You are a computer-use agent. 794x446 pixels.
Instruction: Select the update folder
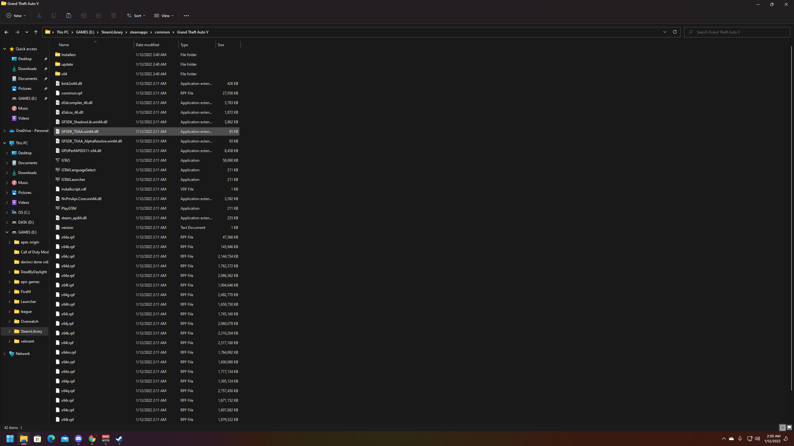(147, 64)
